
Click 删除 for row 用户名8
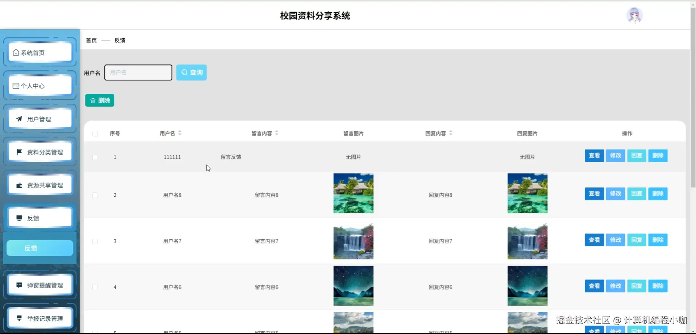click(x=658, y=194)
